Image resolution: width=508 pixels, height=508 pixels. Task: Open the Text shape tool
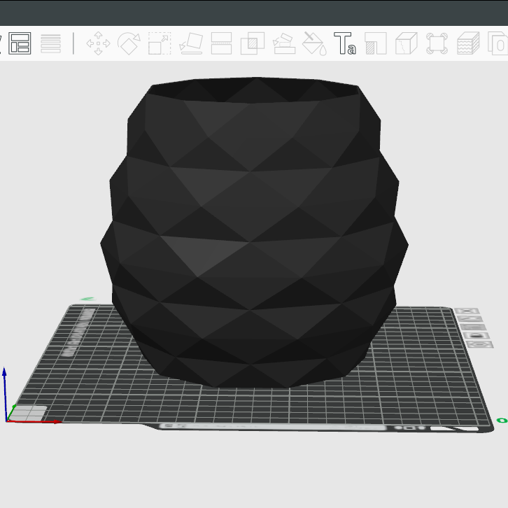[344, 43]
